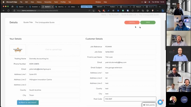
Task: Click the customer Address Line 1 field
Action: [130, 73]
